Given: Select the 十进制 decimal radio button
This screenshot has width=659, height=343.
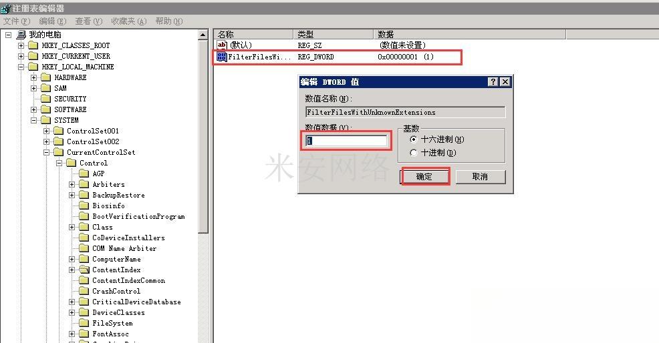Looking at the screenshot, I should coord(414,153).
